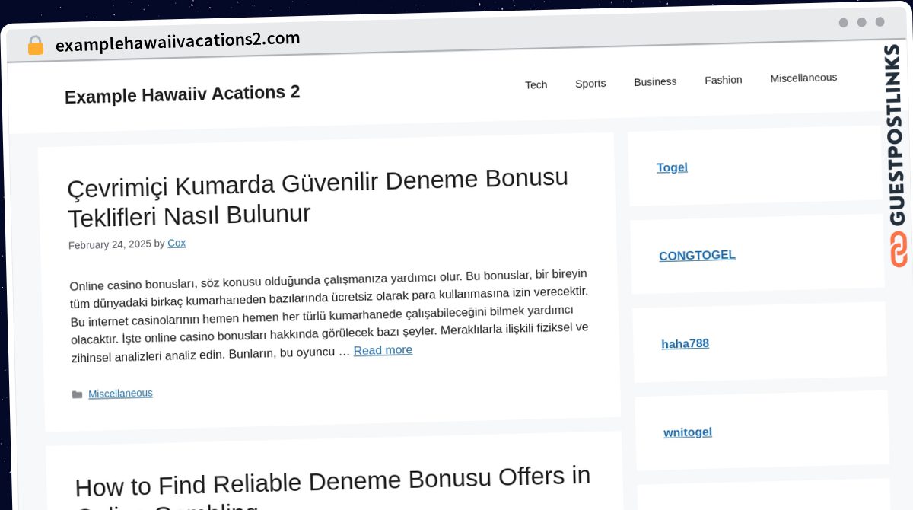The height and width of the screenshot is (510, 913).
Task: Select Miscellaneous in the top navigation
Action: [803, 78]
